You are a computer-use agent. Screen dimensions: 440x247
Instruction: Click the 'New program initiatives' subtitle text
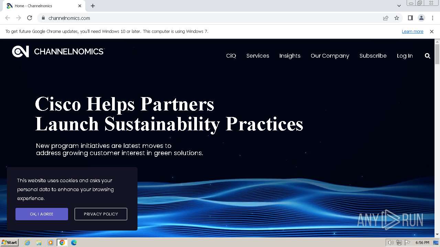[x=120, y=149]
